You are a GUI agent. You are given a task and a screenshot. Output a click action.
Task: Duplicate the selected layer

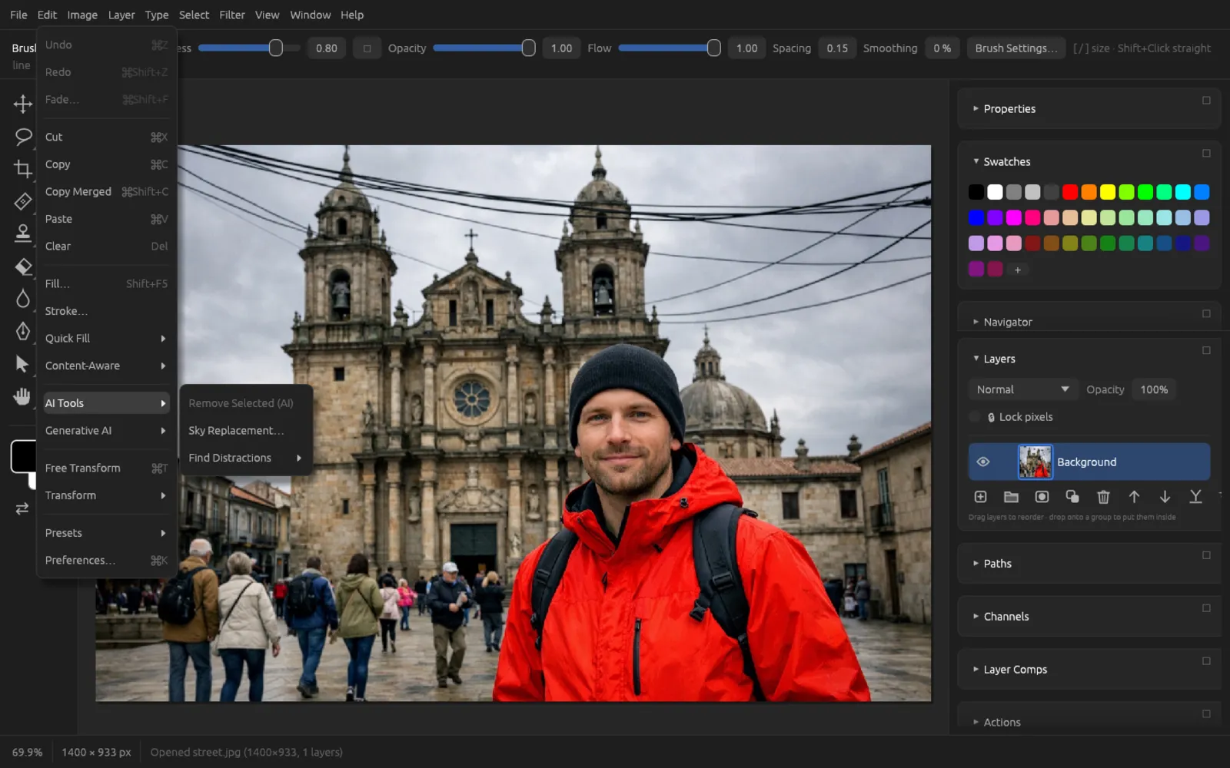1072,497
